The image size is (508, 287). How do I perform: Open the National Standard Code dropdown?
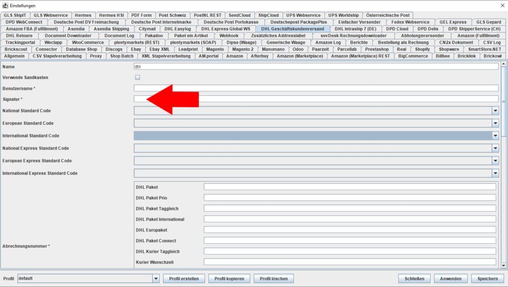[x=495, y=111]
